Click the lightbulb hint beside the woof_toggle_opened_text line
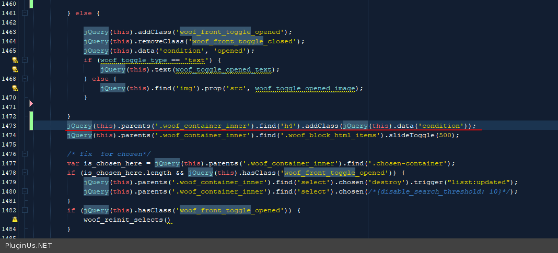The image size is (558, 253). tap(15, 69)
